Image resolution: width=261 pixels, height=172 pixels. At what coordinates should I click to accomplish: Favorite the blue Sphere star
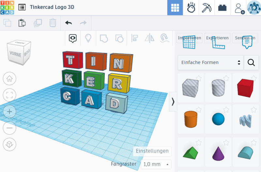click(226, 110)
